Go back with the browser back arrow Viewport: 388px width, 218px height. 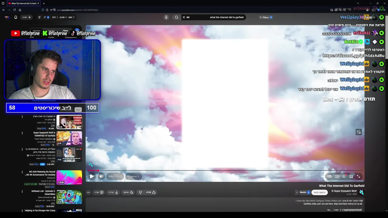coord(4,10)
